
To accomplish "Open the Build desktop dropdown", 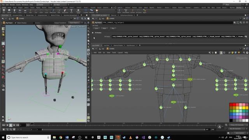I will tap(44, 5).
